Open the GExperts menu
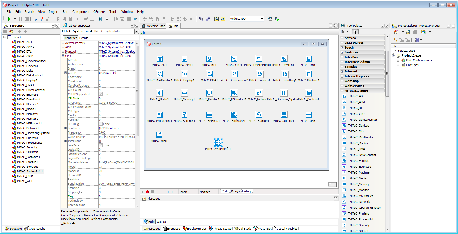 [x=99, y=12]
